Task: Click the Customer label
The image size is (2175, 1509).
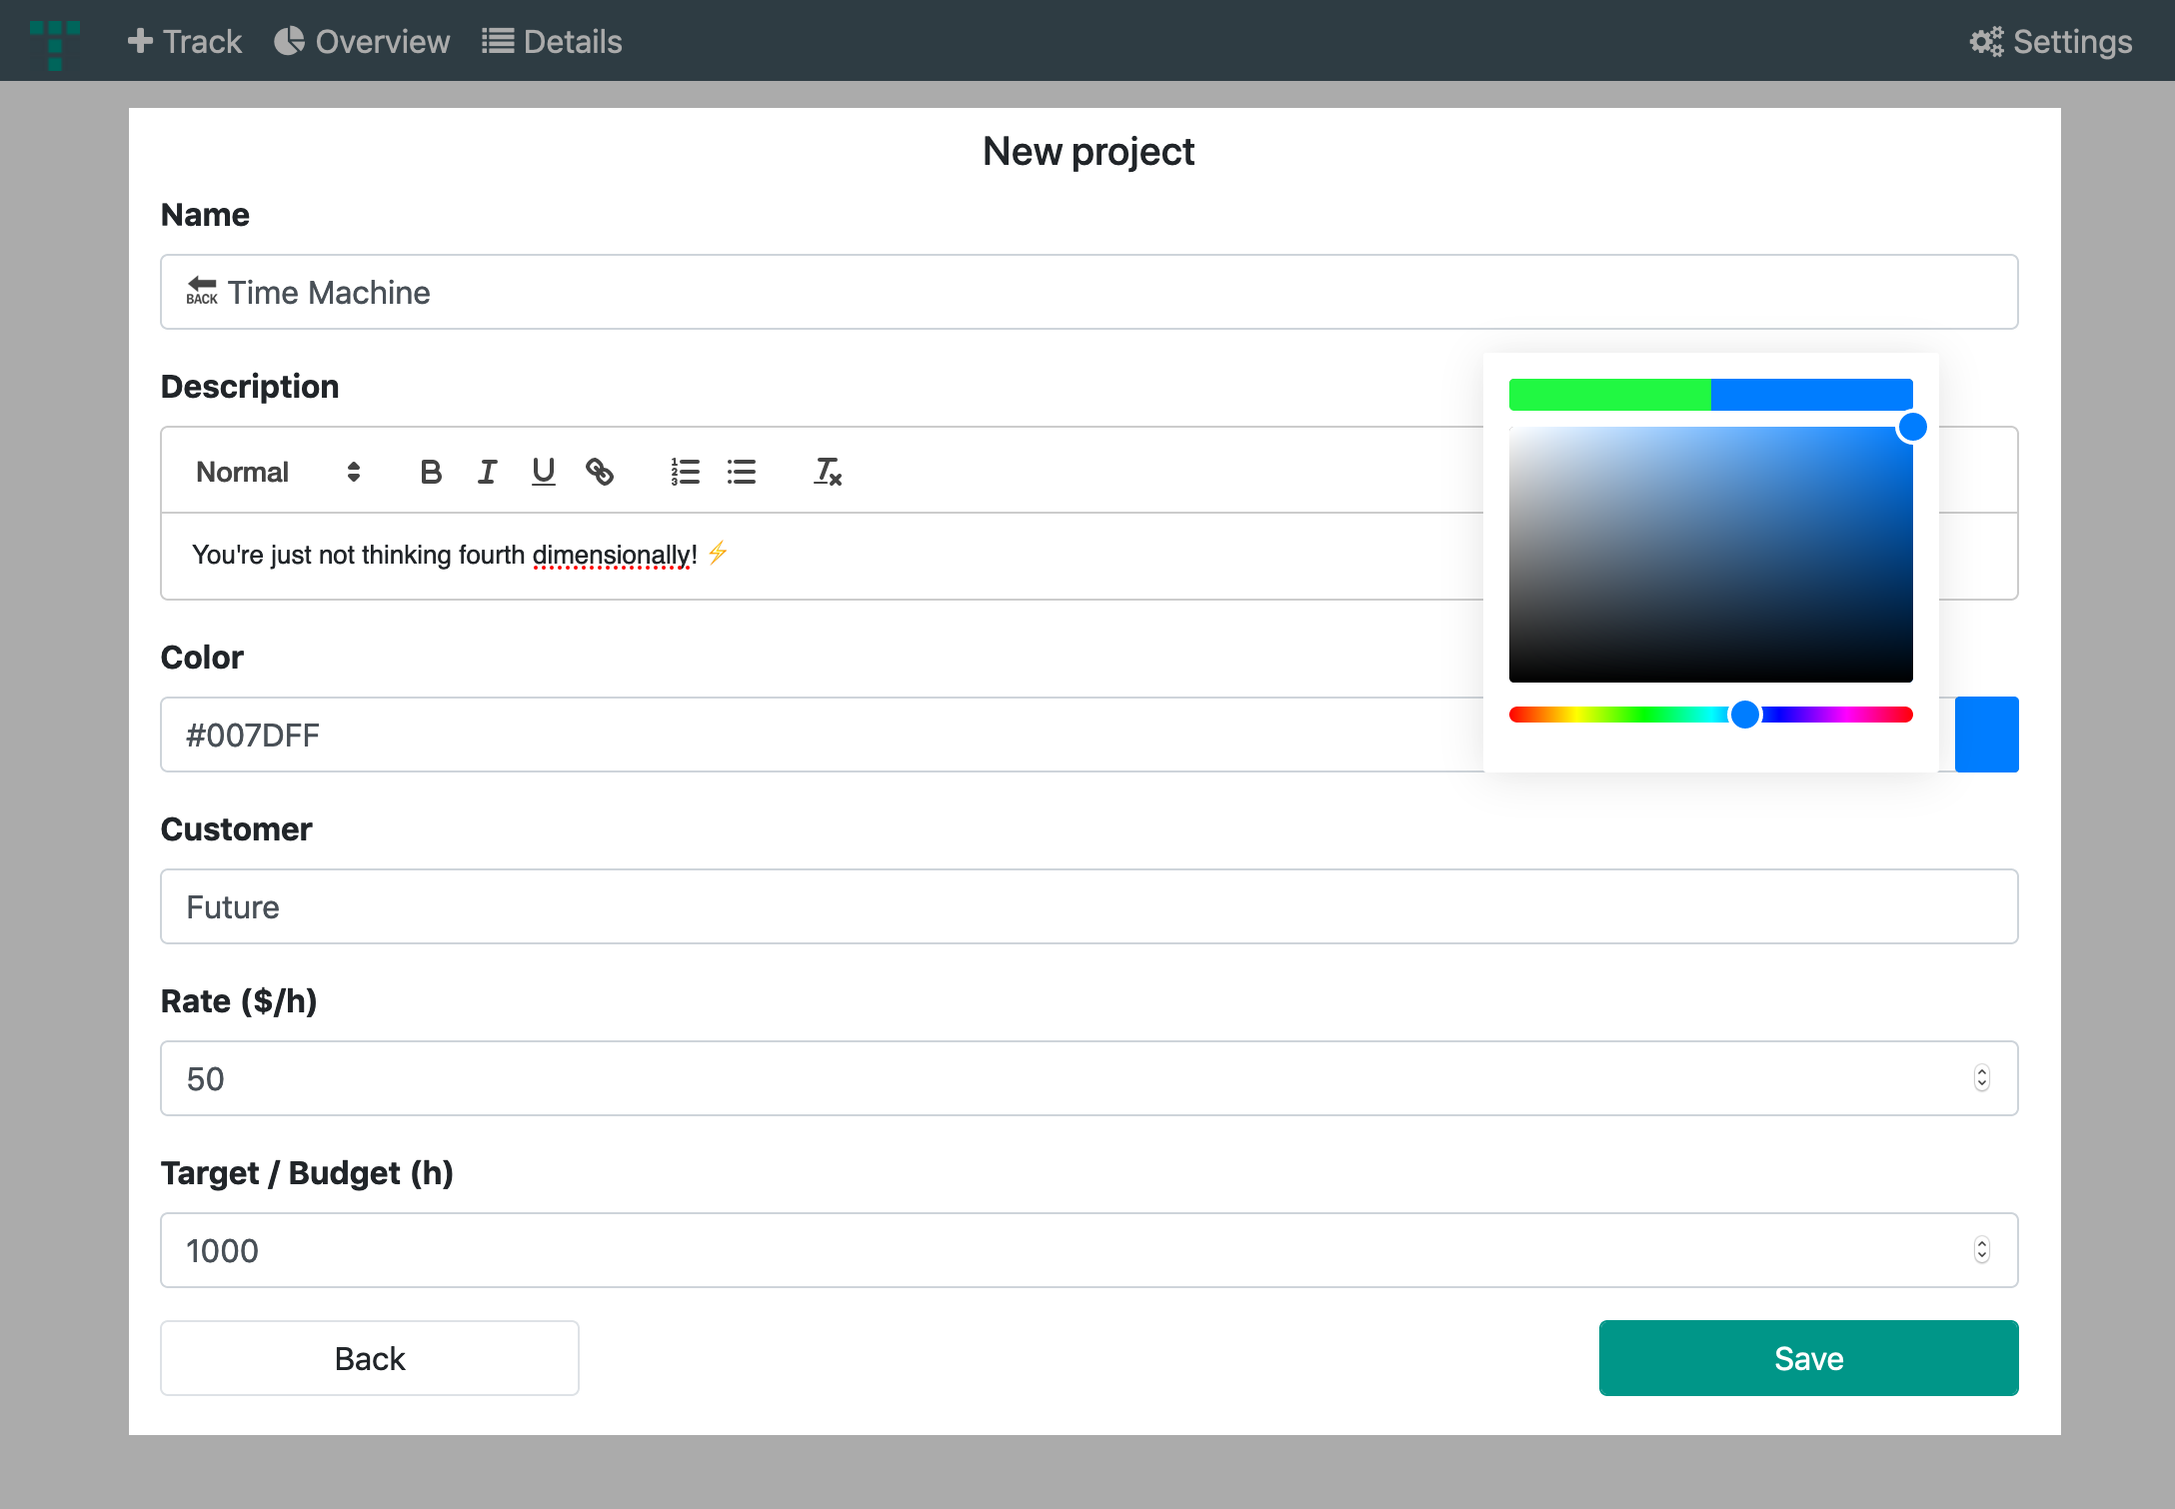Action: (x=237, y=829)
